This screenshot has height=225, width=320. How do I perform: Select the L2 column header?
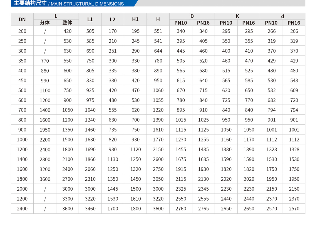pyautogui.click(x=113, y=19)
